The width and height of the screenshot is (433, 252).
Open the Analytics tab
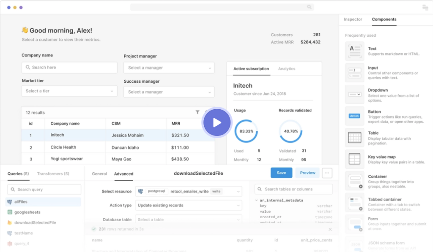tap(287, 69)
